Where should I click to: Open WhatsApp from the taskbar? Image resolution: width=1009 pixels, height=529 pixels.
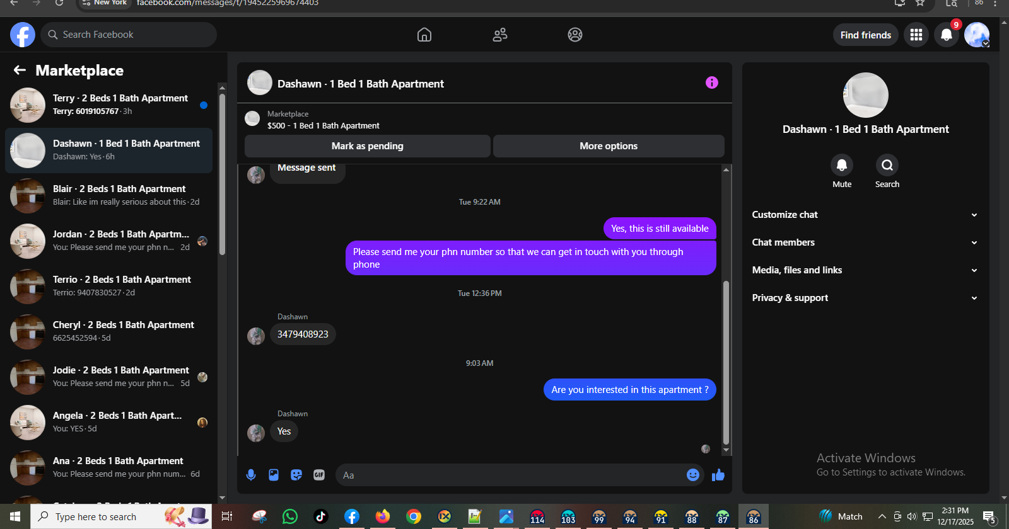[x=290, y=516]
